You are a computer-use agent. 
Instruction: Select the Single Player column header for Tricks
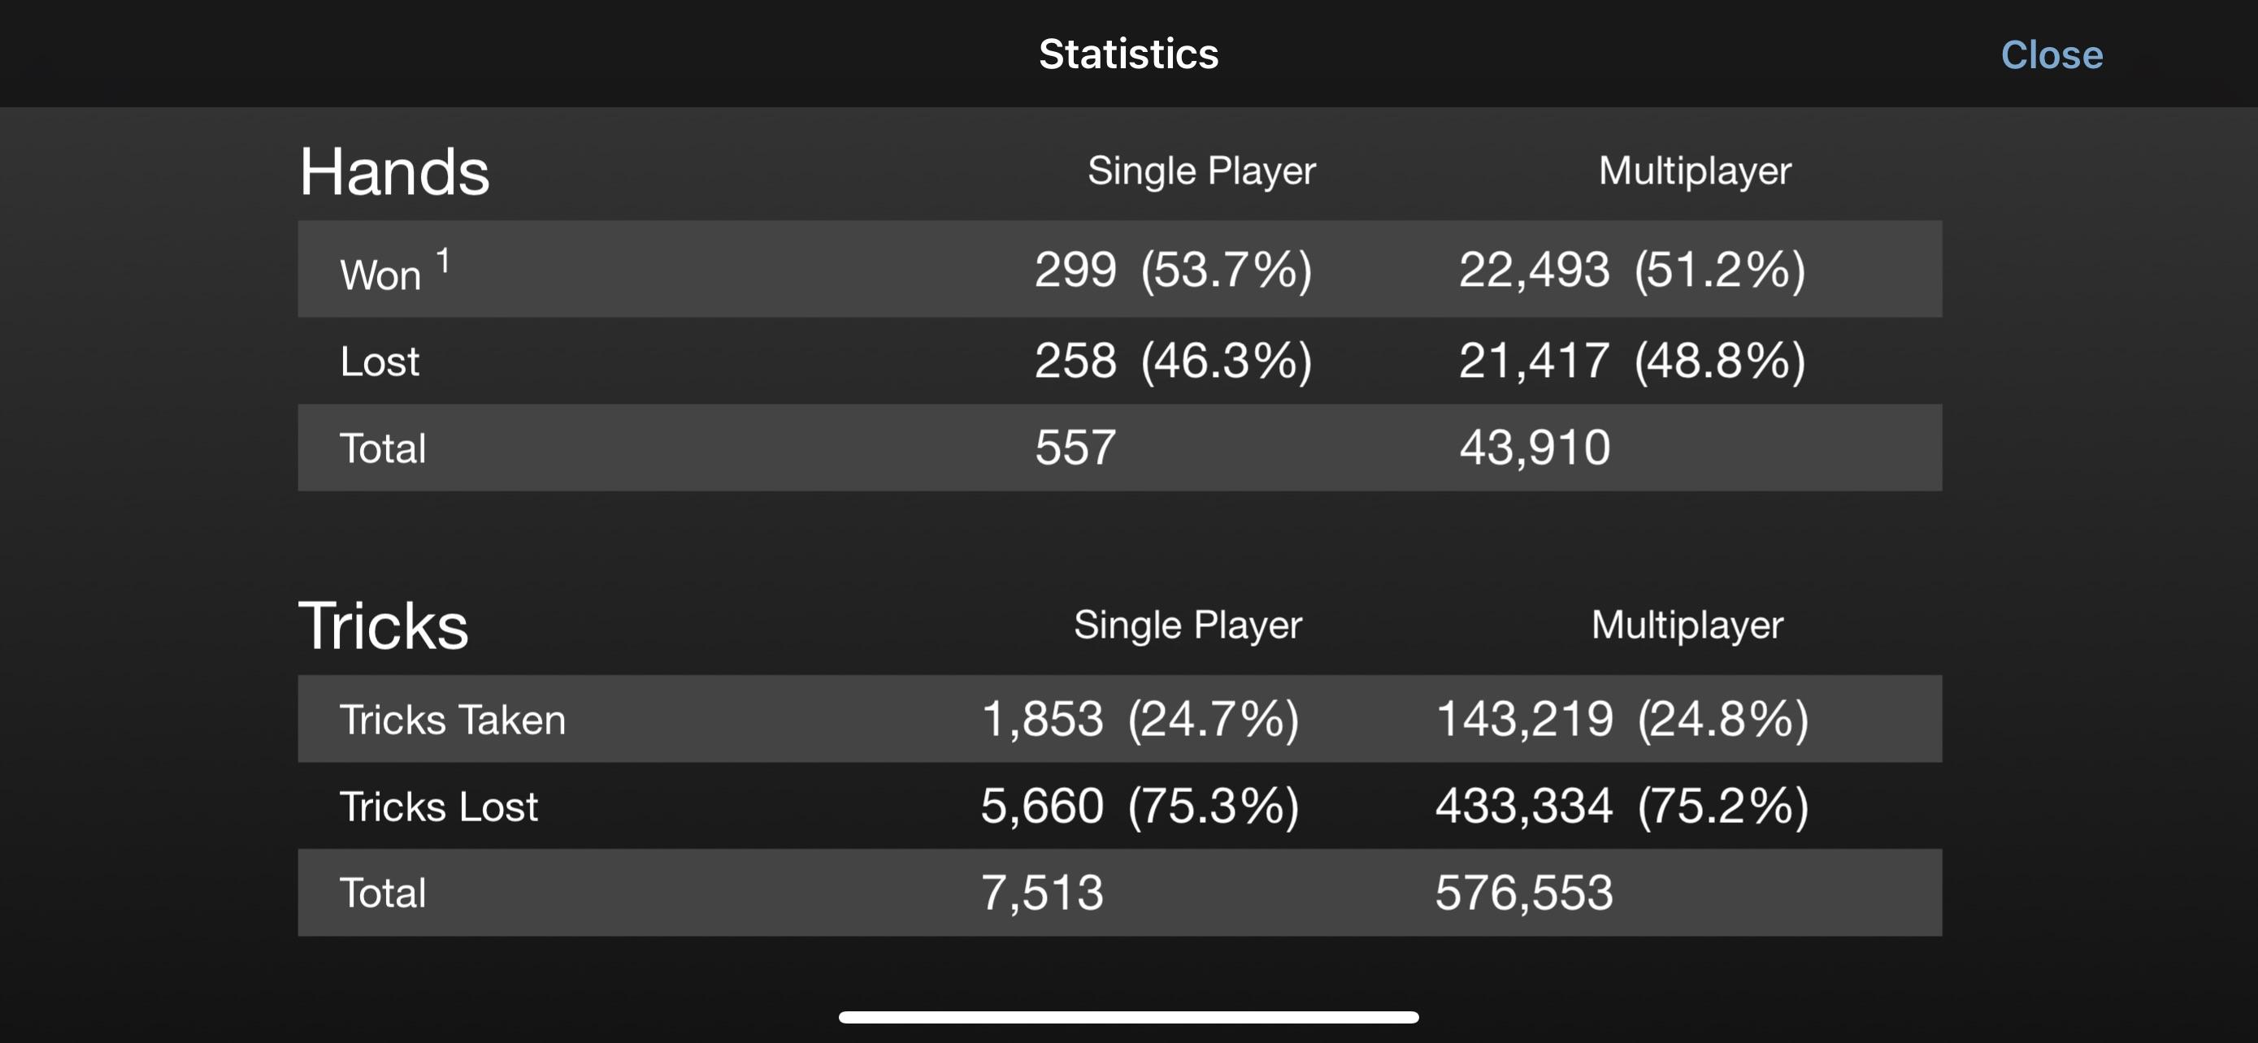coord(1187,625)
